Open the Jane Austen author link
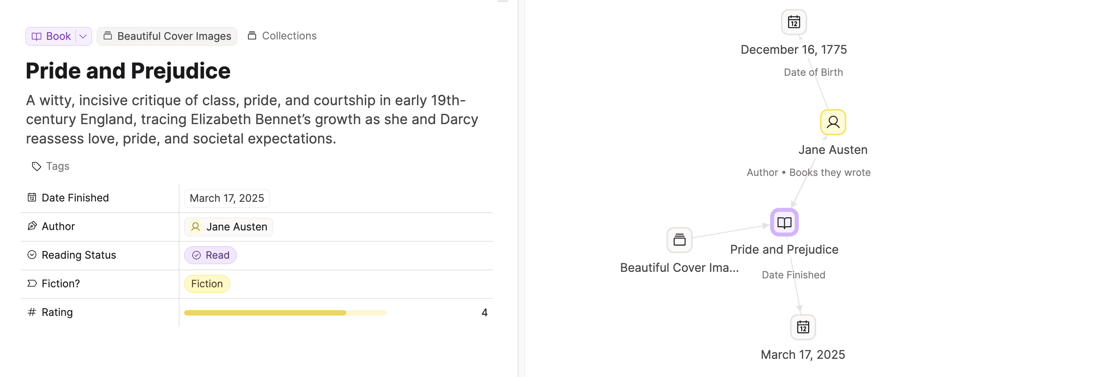Screen dimensions: 1094x377 [x=229, y=227]
